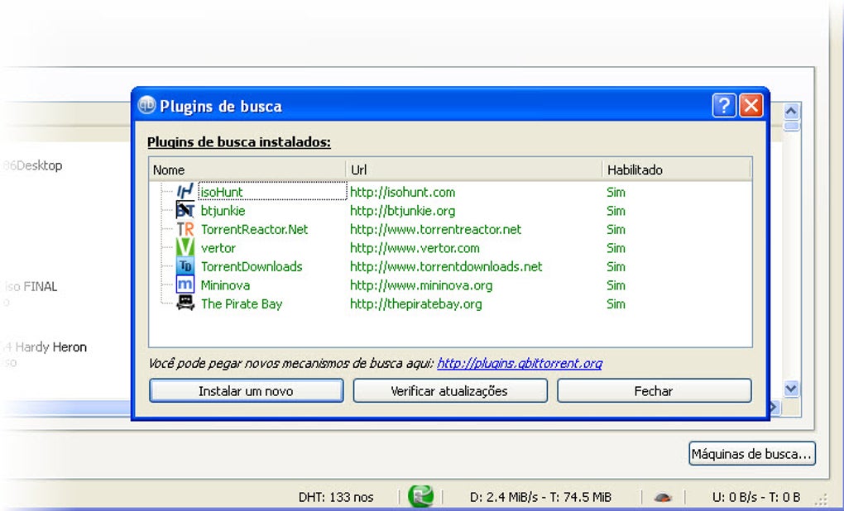Select the TorrentDownloads TD icon
Image resolution: width=844 pixels, height=511 pixels.
(x=185, y=266)
